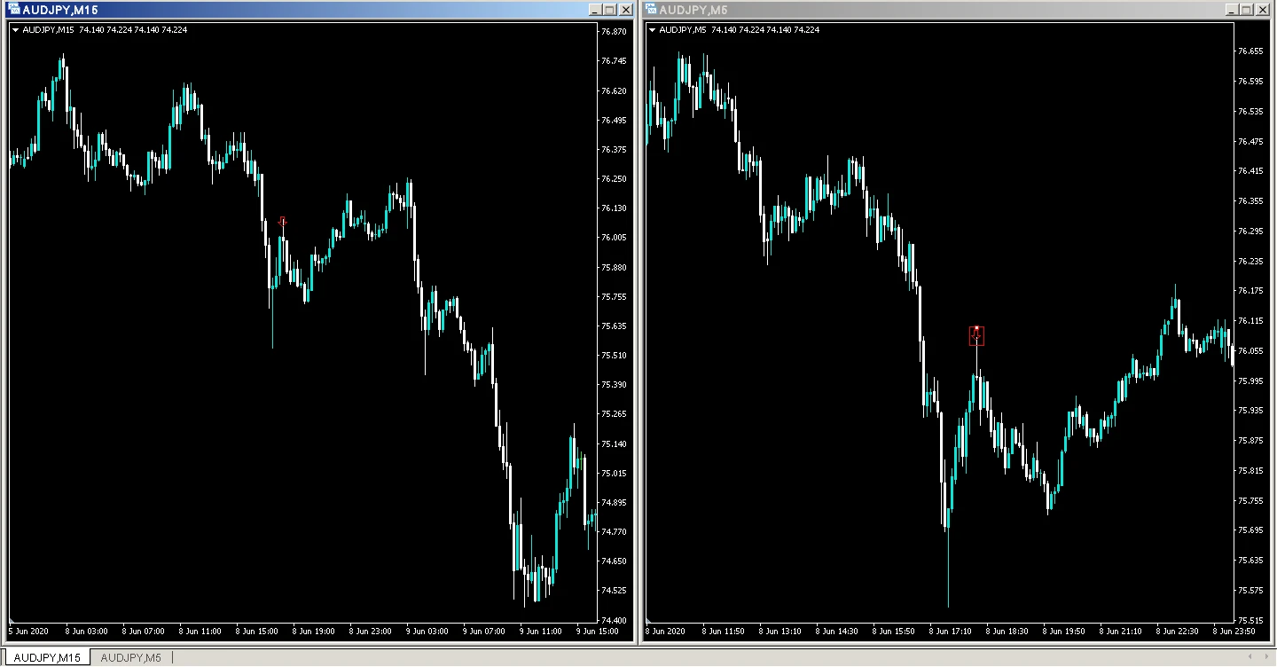Expand the AUDJPY,M15 chart dropdown triangle
This screenshot has width=1277, height=667.
point(15,30)
